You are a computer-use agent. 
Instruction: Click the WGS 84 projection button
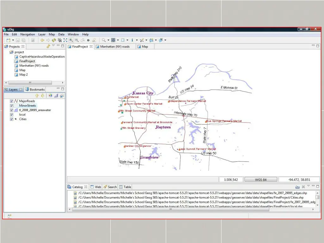(x=261, y=180)
